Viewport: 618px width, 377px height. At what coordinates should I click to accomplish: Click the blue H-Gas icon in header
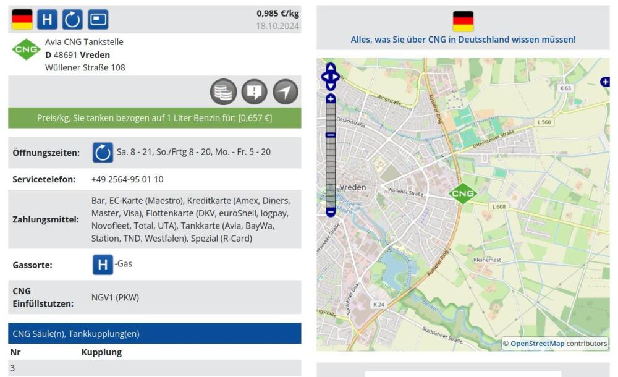coord(48,19)
